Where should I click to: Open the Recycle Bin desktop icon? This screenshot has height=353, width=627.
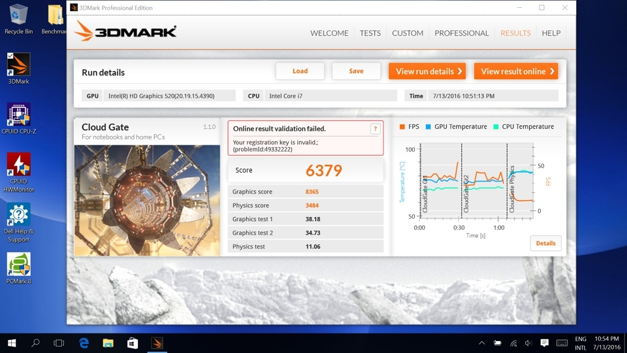point(18,19)
